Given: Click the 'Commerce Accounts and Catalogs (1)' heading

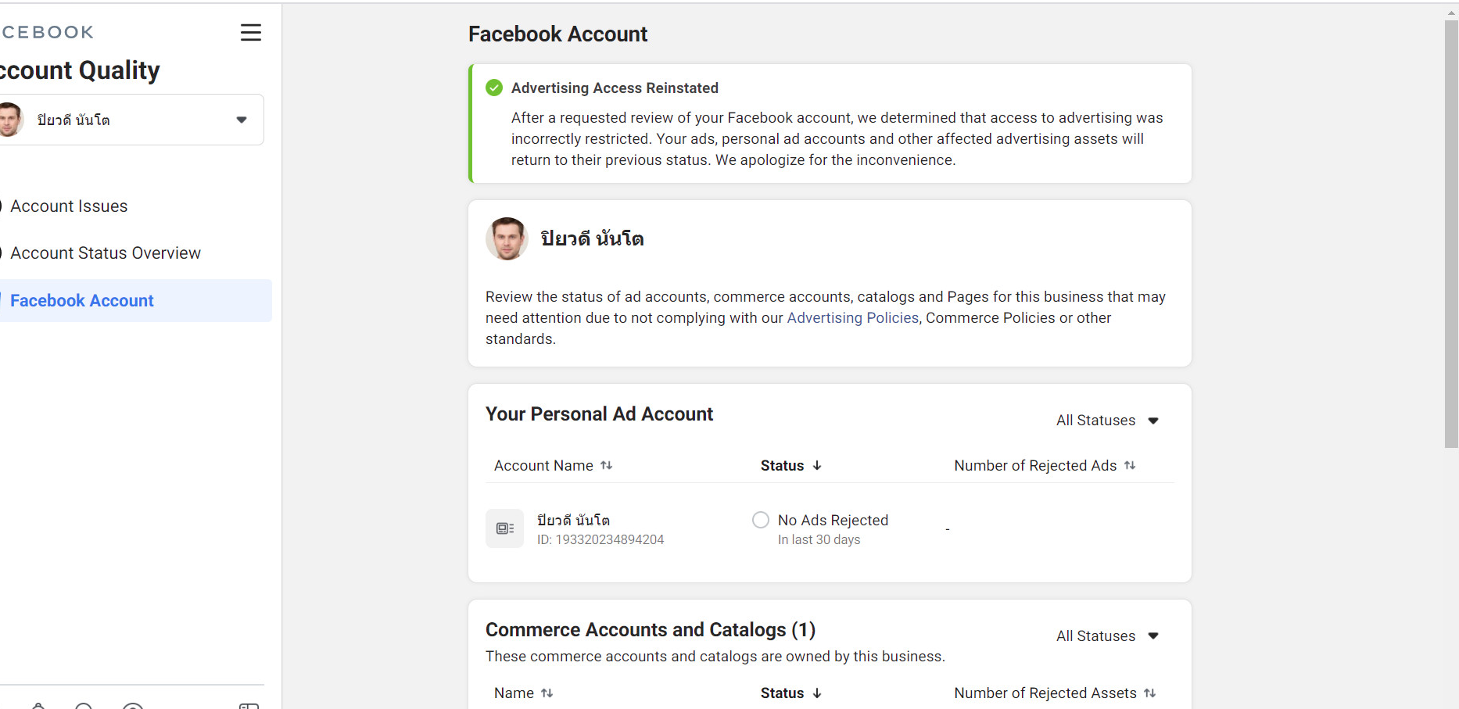Looking at the screenshot, I should pos(651,630).
